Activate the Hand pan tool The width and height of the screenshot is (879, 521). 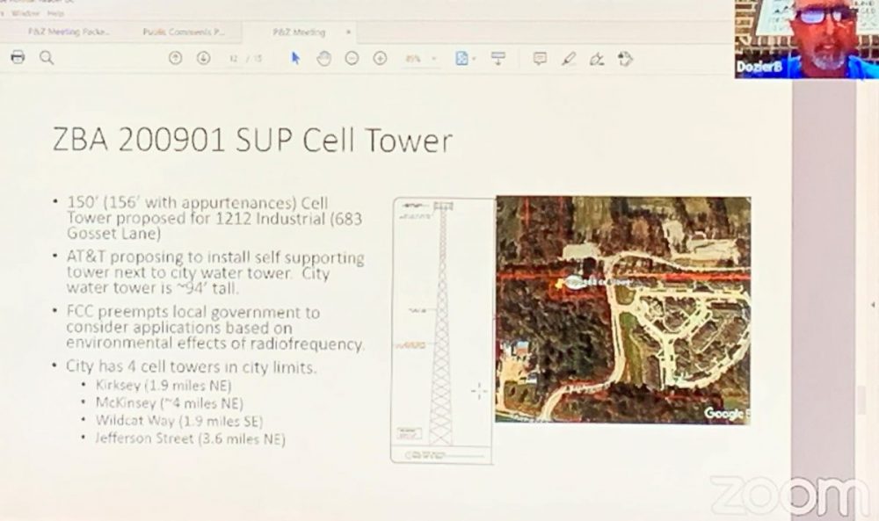click(x=323, y=58)
